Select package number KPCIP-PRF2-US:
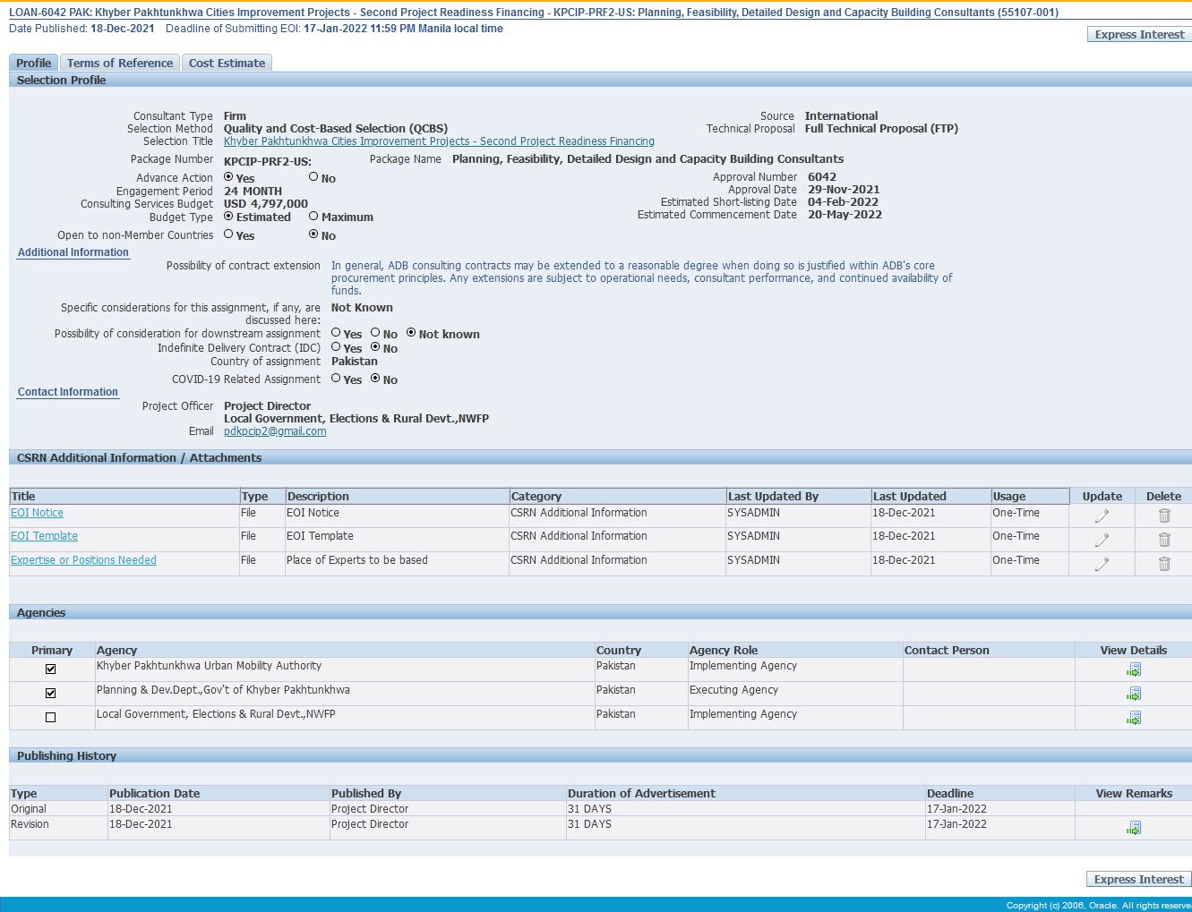The width and height of the screenshot is (1192, 912). 268,162
